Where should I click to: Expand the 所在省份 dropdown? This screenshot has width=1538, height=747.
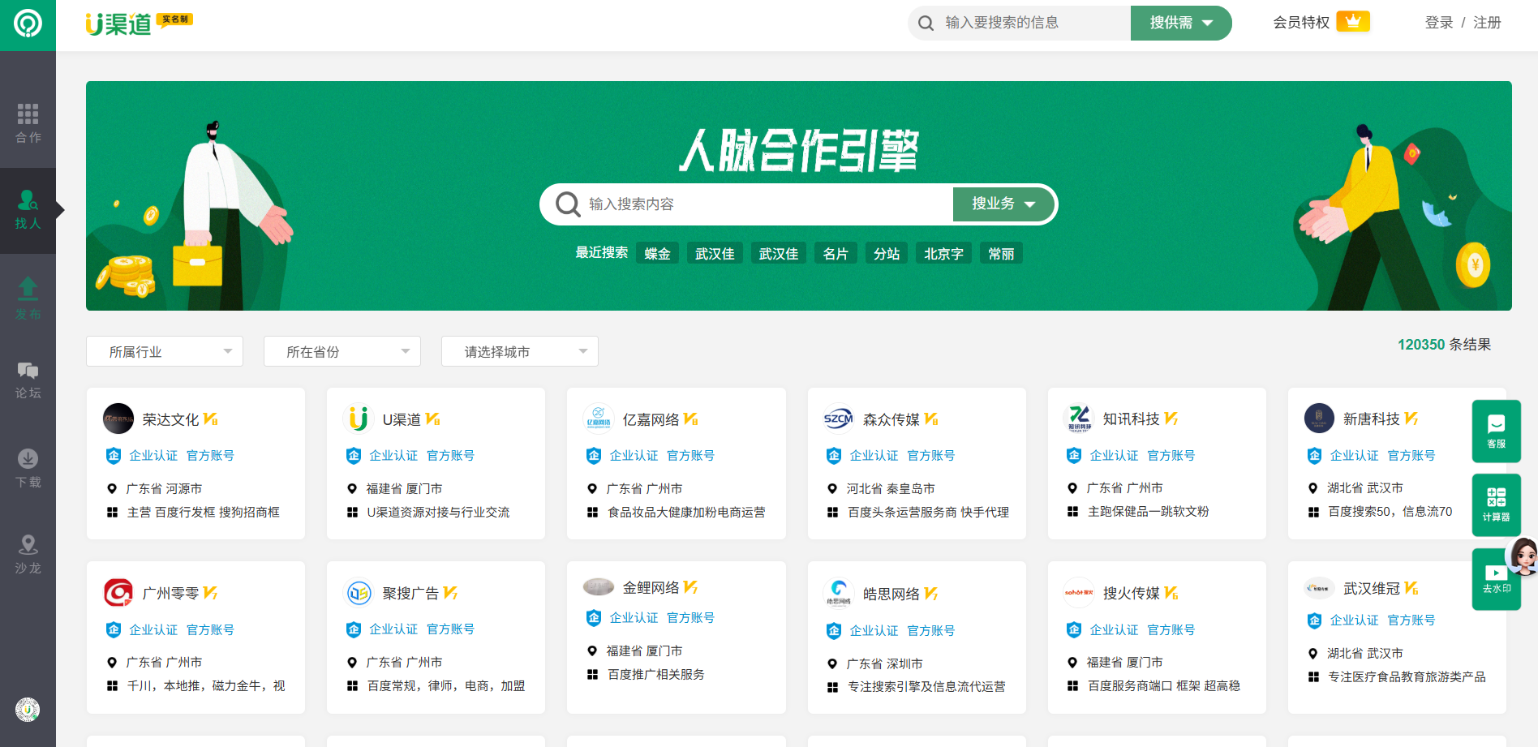[342, 351]
